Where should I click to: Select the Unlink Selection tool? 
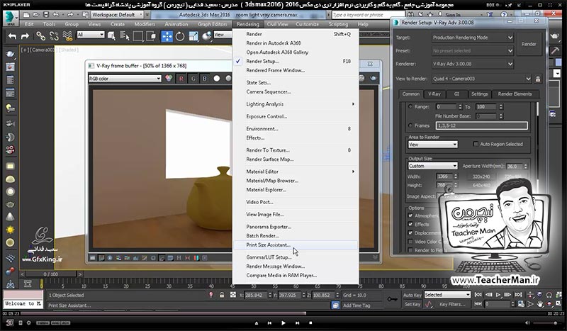point(54,36)
